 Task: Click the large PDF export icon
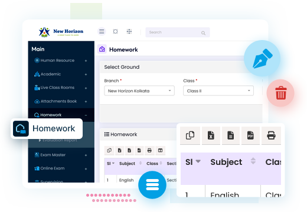tap(250, 135)
